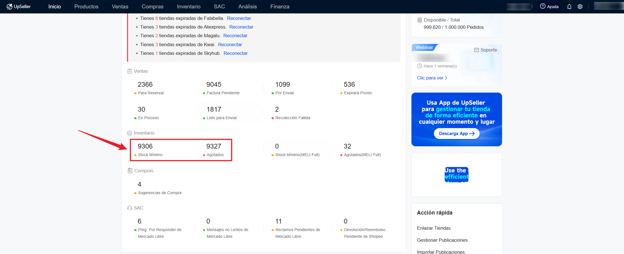Open the Ventas menu in navbar
The width and height of the screenshot is (624, 254).
pyautogui.click(x=120, y=6)
